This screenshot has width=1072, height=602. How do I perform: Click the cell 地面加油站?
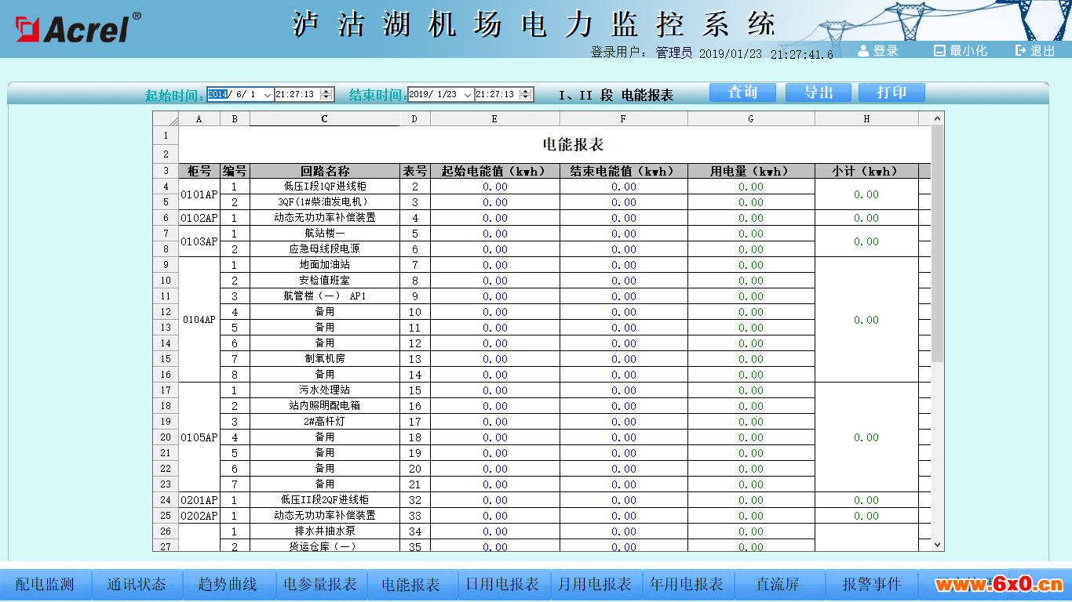click(x=325, y=265)
